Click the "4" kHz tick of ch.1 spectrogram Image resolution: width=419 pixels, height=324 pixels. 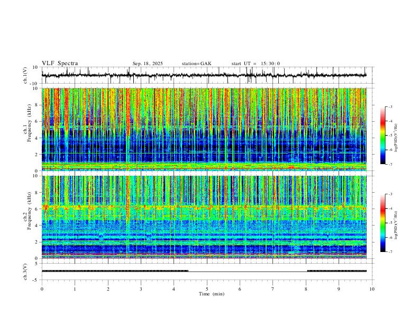coord(36,138)
